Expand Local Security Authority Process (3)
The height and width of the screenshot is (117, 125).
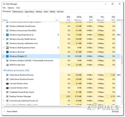[4, 101]
